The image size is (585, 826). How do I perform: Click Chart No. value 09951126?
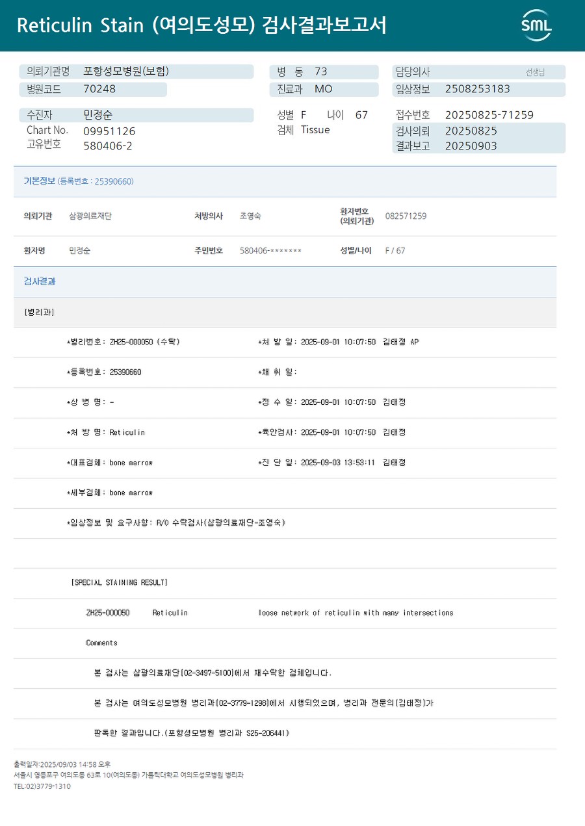click(x=109, y=131)
